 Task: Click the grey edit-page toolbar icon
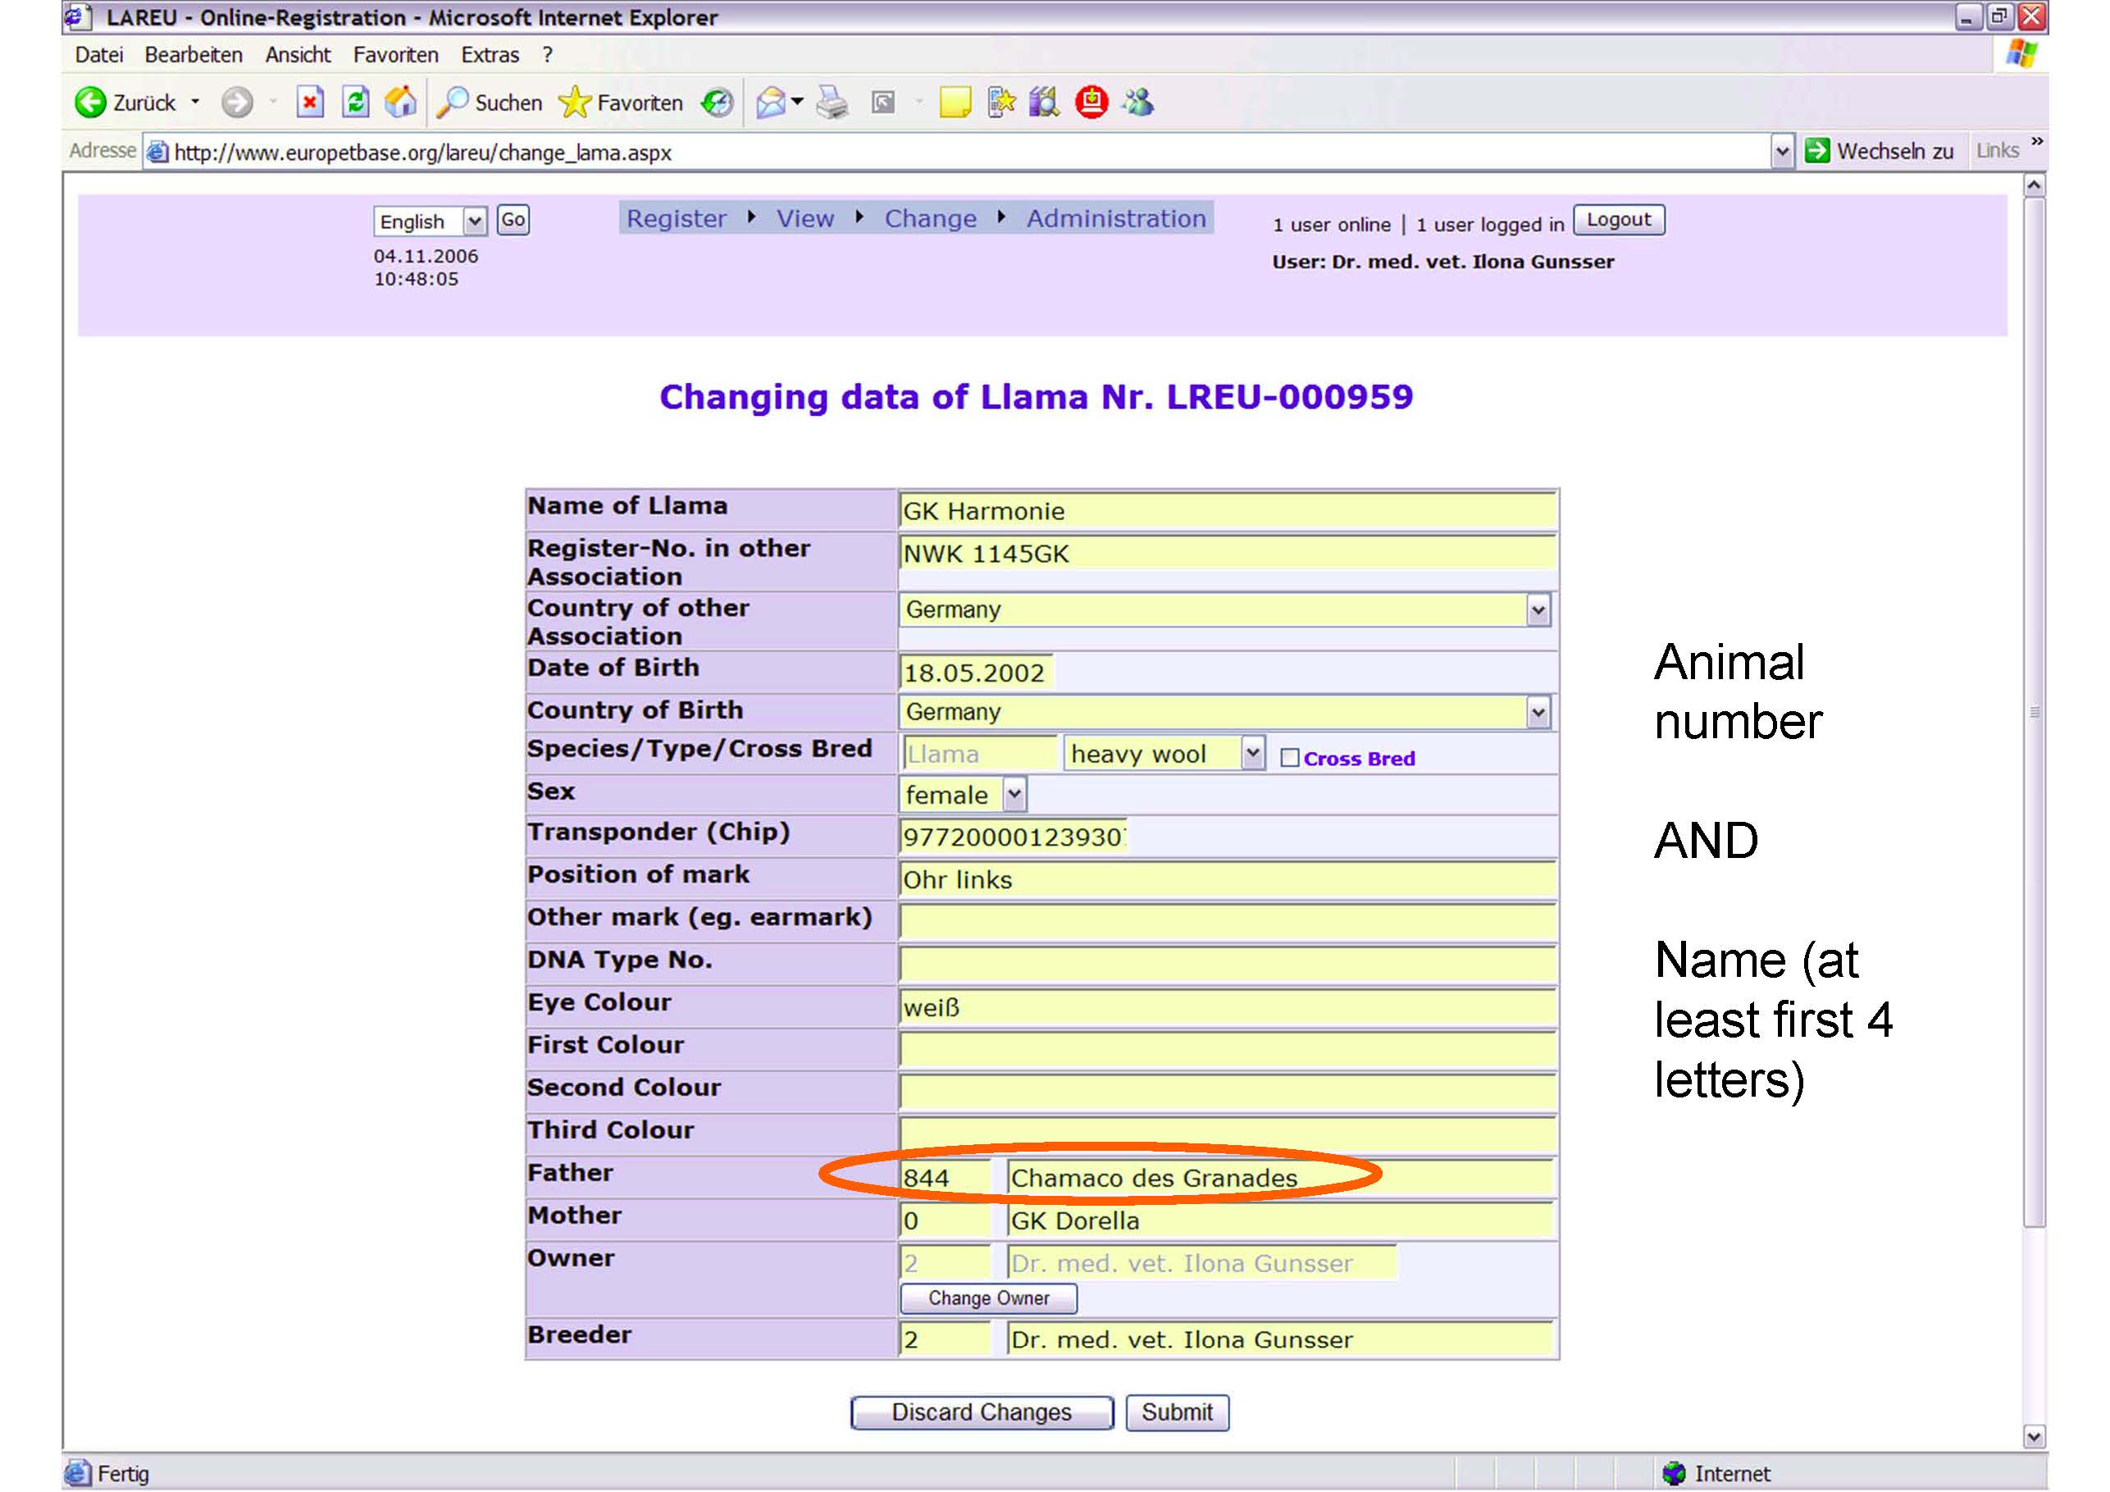click(883, 102)
